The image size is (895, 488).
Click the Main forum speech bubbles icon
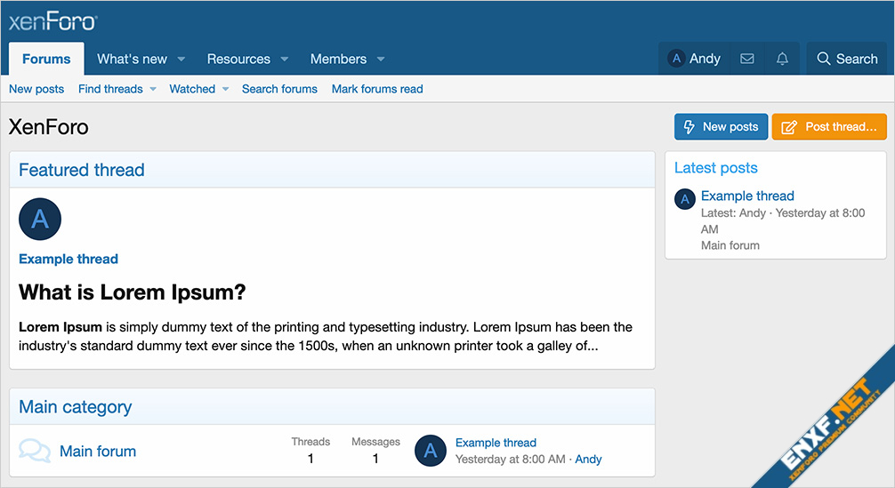click(35, 451)
